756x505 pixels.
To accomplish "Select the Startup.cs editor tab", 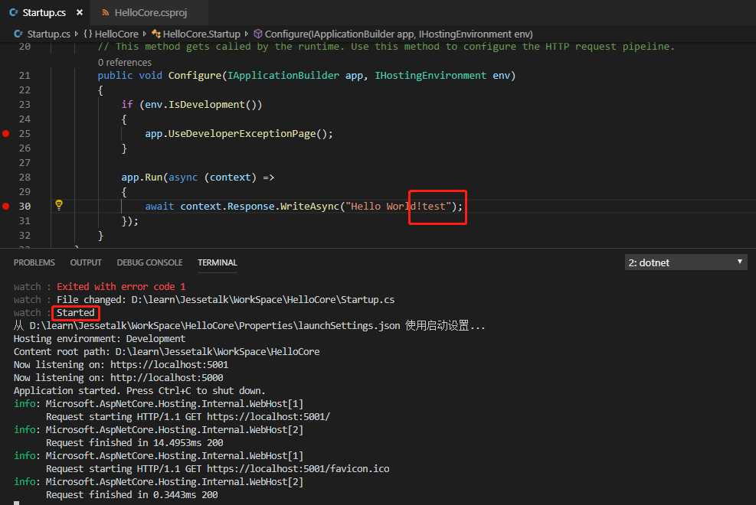I will 44,12.
